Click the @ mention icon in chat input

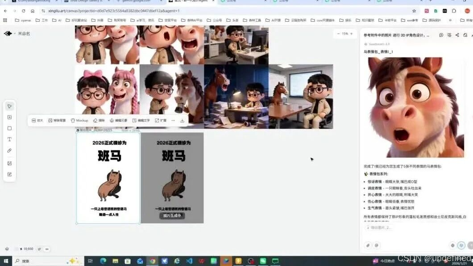click(x=377, y=246)
